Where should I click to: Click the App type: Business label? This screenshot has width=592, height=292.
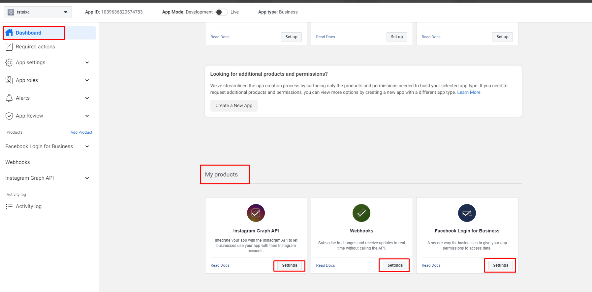[278, 12]
